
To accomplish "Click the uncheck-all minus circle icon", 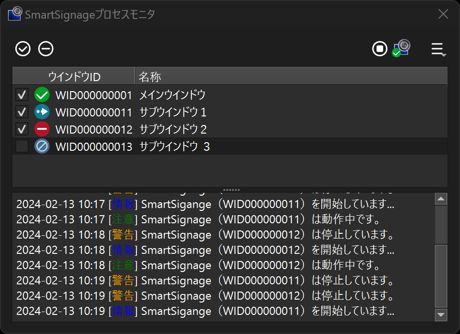I will tap(46, 49).
